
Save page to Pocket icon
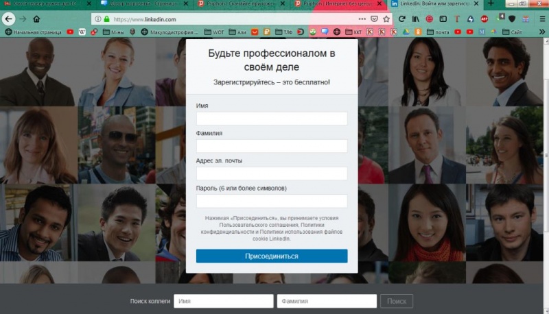coord(374,19)
